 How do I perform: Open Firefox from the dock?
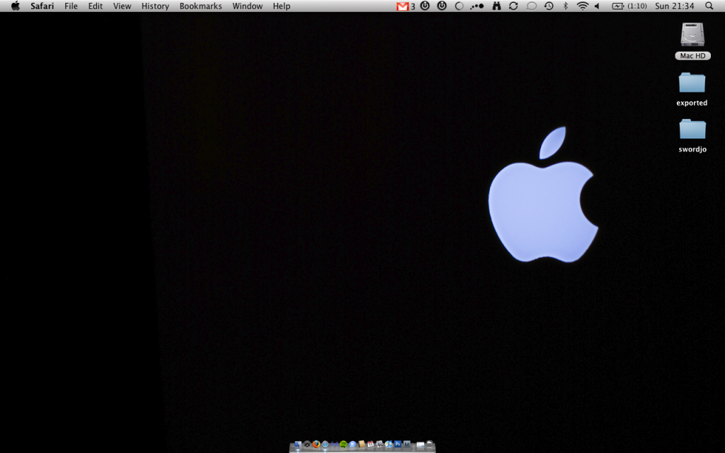coord(316,444)
